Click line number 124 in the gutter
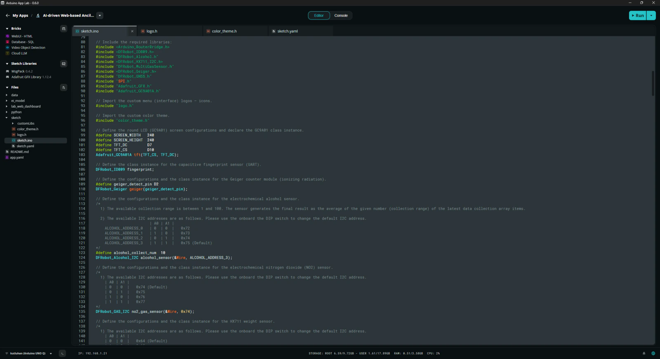660x359 pixels. [82, 258]
